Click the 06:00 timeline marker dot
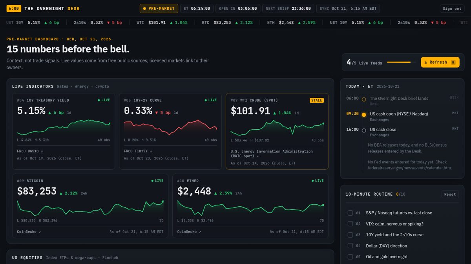Image resolution: width=471 pixels, height=264 pixels. (364, 99)
